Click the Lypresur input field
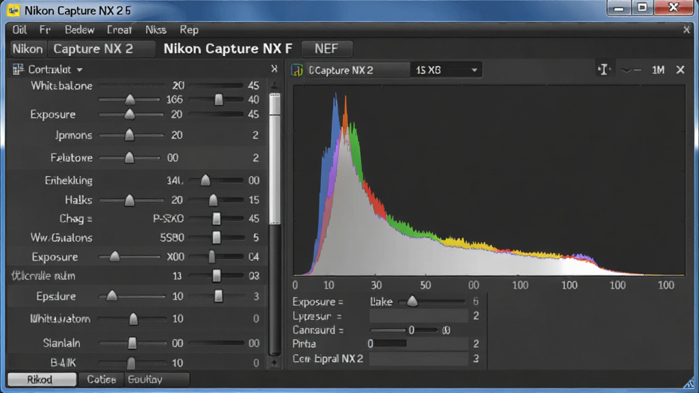 pos(418,316)
